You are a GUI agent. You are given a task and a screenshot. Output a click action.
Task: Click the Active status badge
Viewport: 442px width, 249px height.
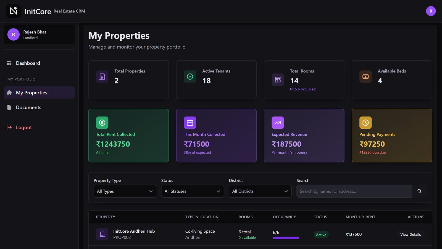pyautogui.click(x=321, y=235)
